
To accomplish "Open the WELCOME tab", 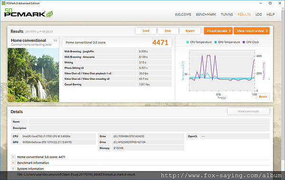I will (183, 14).
